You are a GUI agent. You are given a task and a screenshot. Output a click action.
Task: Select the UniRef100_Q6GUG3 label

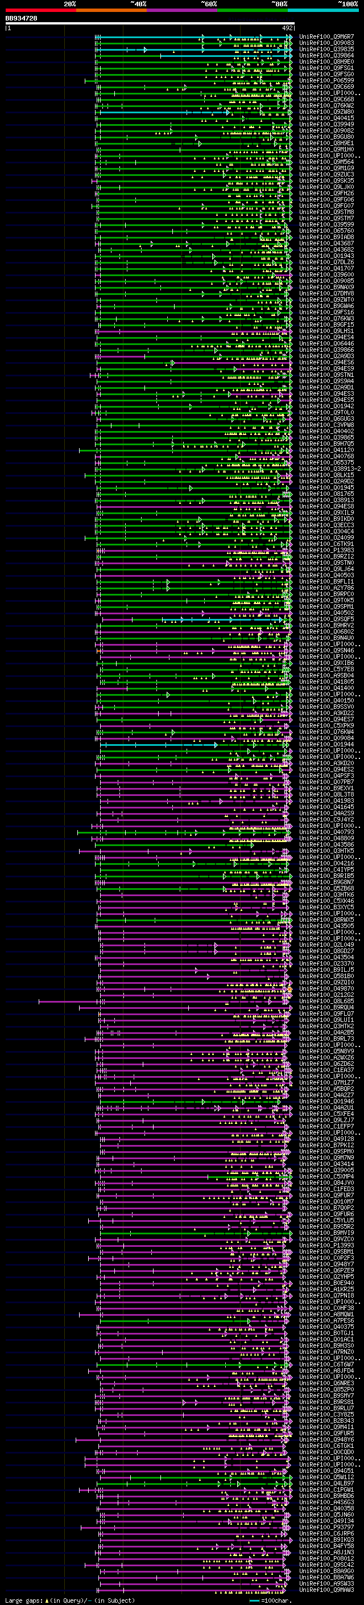point(326,418)
